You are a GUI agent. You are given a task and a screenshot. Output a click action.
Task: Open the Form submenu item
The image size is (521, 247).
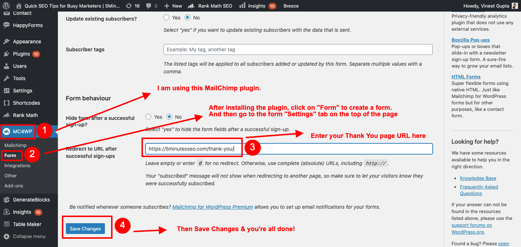tap(10, 155)
